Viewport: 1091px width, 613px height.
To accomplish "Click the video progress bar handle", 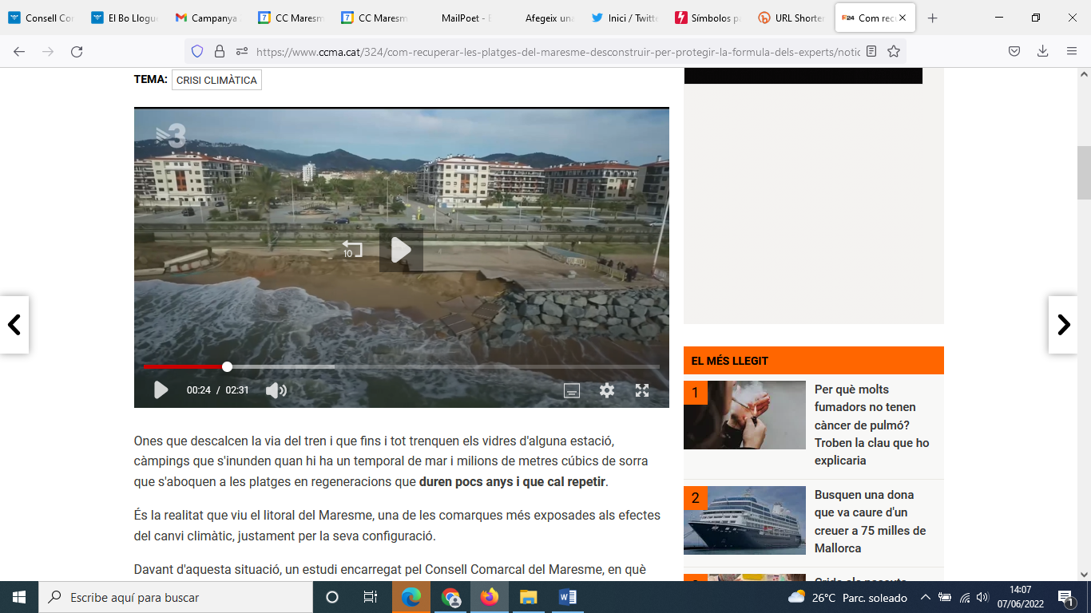I will point(227,366).
